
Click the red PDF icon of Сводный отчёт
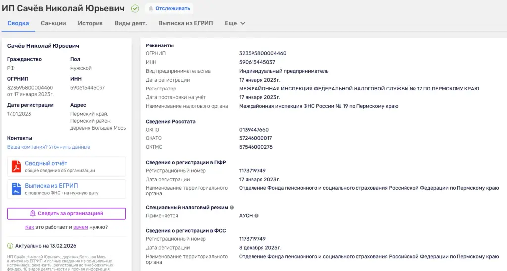(x=16, y=166)
